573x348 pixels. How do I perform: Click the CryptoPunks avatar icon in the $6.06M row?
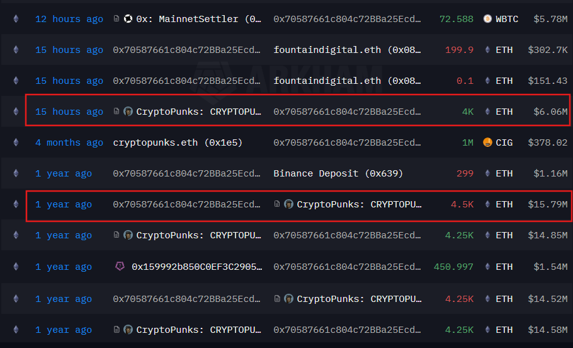point(128,112)
